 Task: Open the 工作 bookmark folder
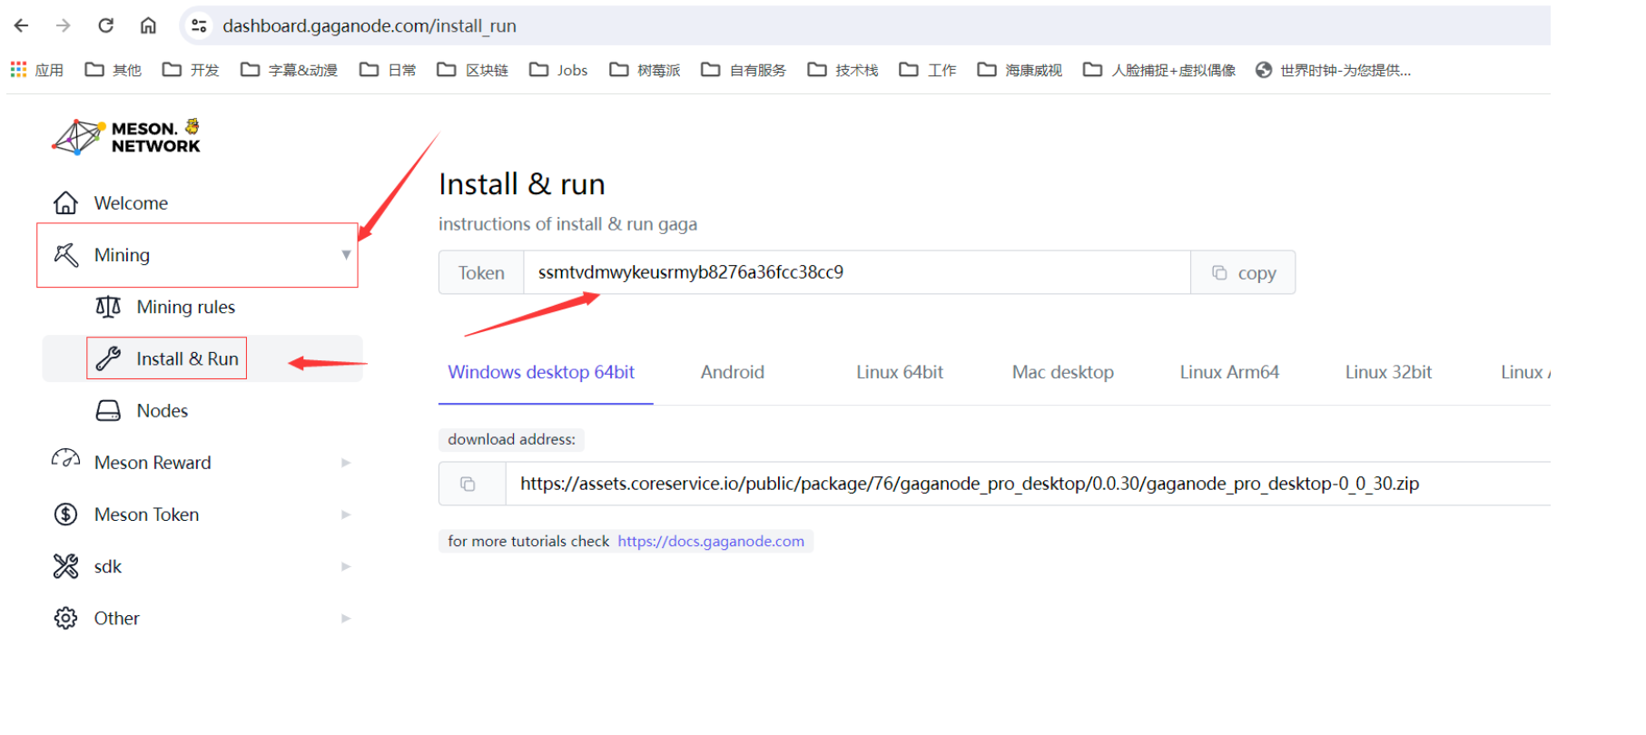(927, 70)
